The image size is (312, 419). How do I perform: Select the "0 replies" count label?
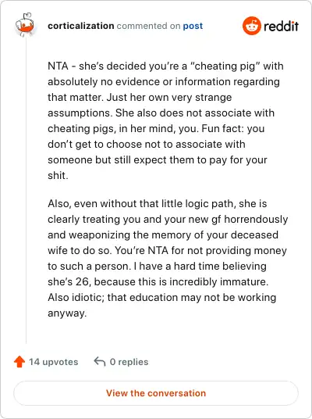coord(129,362)
